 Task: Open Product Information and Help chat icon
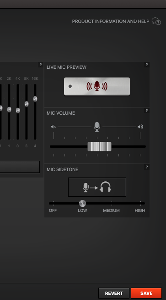coord(156,21)
